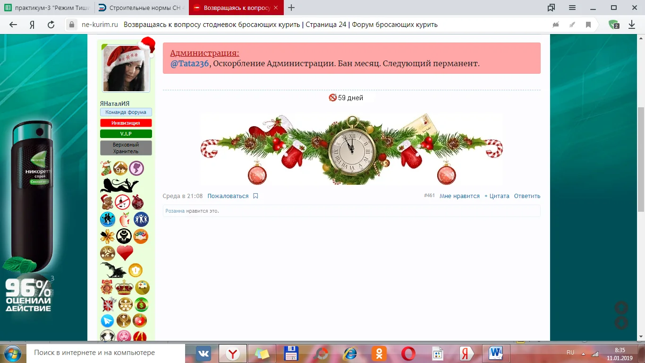Click the RU language indicator
This screenshot has height=363, width=645.
click(570, 353)
